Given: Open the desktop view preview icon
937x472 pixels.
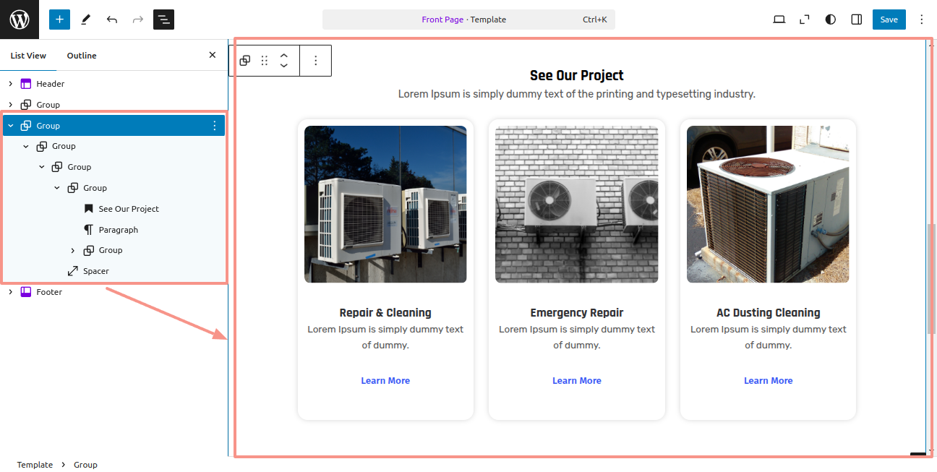Looking at the screenshot, I should [x=779, y=20].
